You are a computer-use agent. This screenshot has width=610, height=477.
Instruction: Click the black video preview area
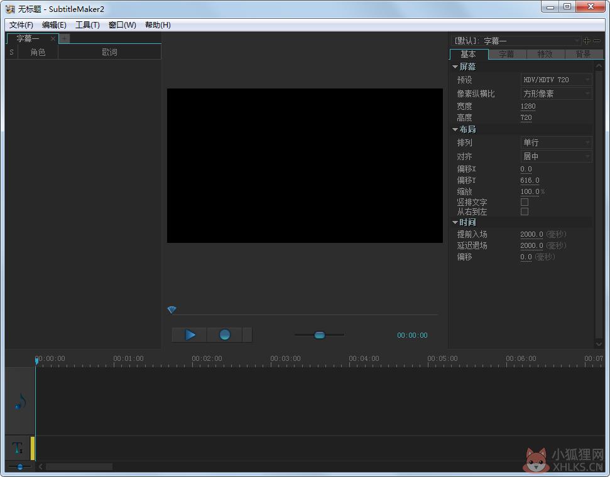click(x=305, y=166)
